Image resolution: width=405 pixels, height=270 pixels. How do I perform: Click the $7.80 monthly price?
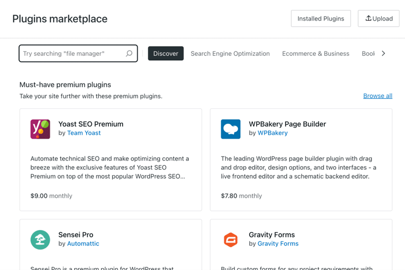coord(241,196)
